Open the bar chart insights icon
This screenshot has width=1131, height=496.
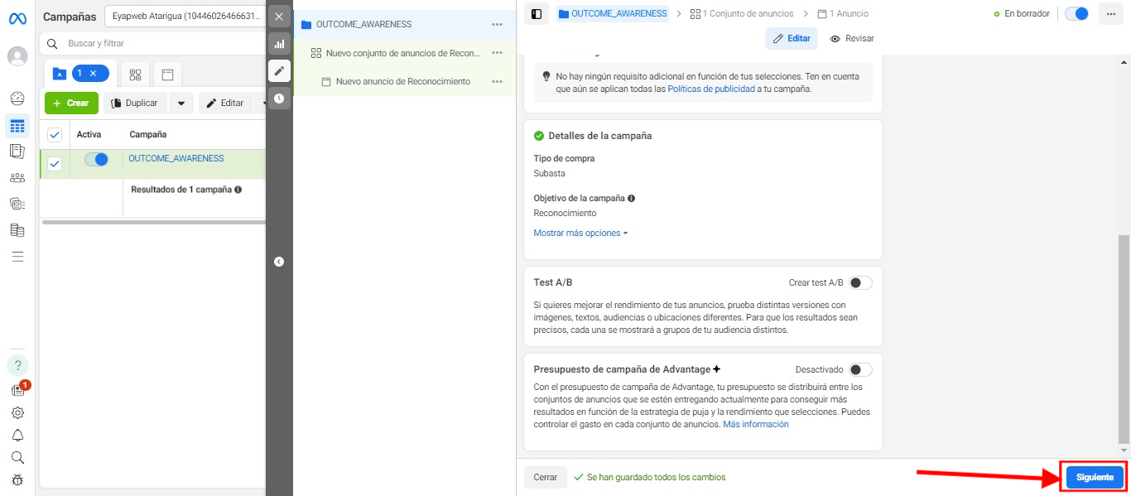click(279, 44)
